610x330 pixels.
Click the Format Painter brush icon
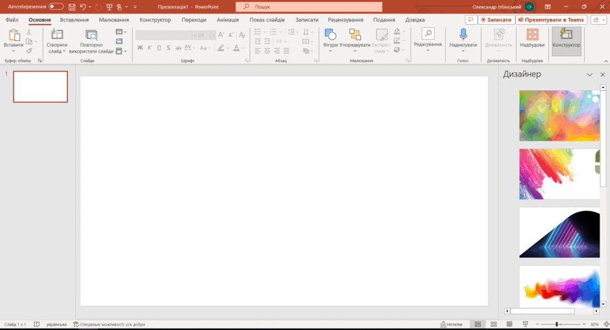pos(29,51)
